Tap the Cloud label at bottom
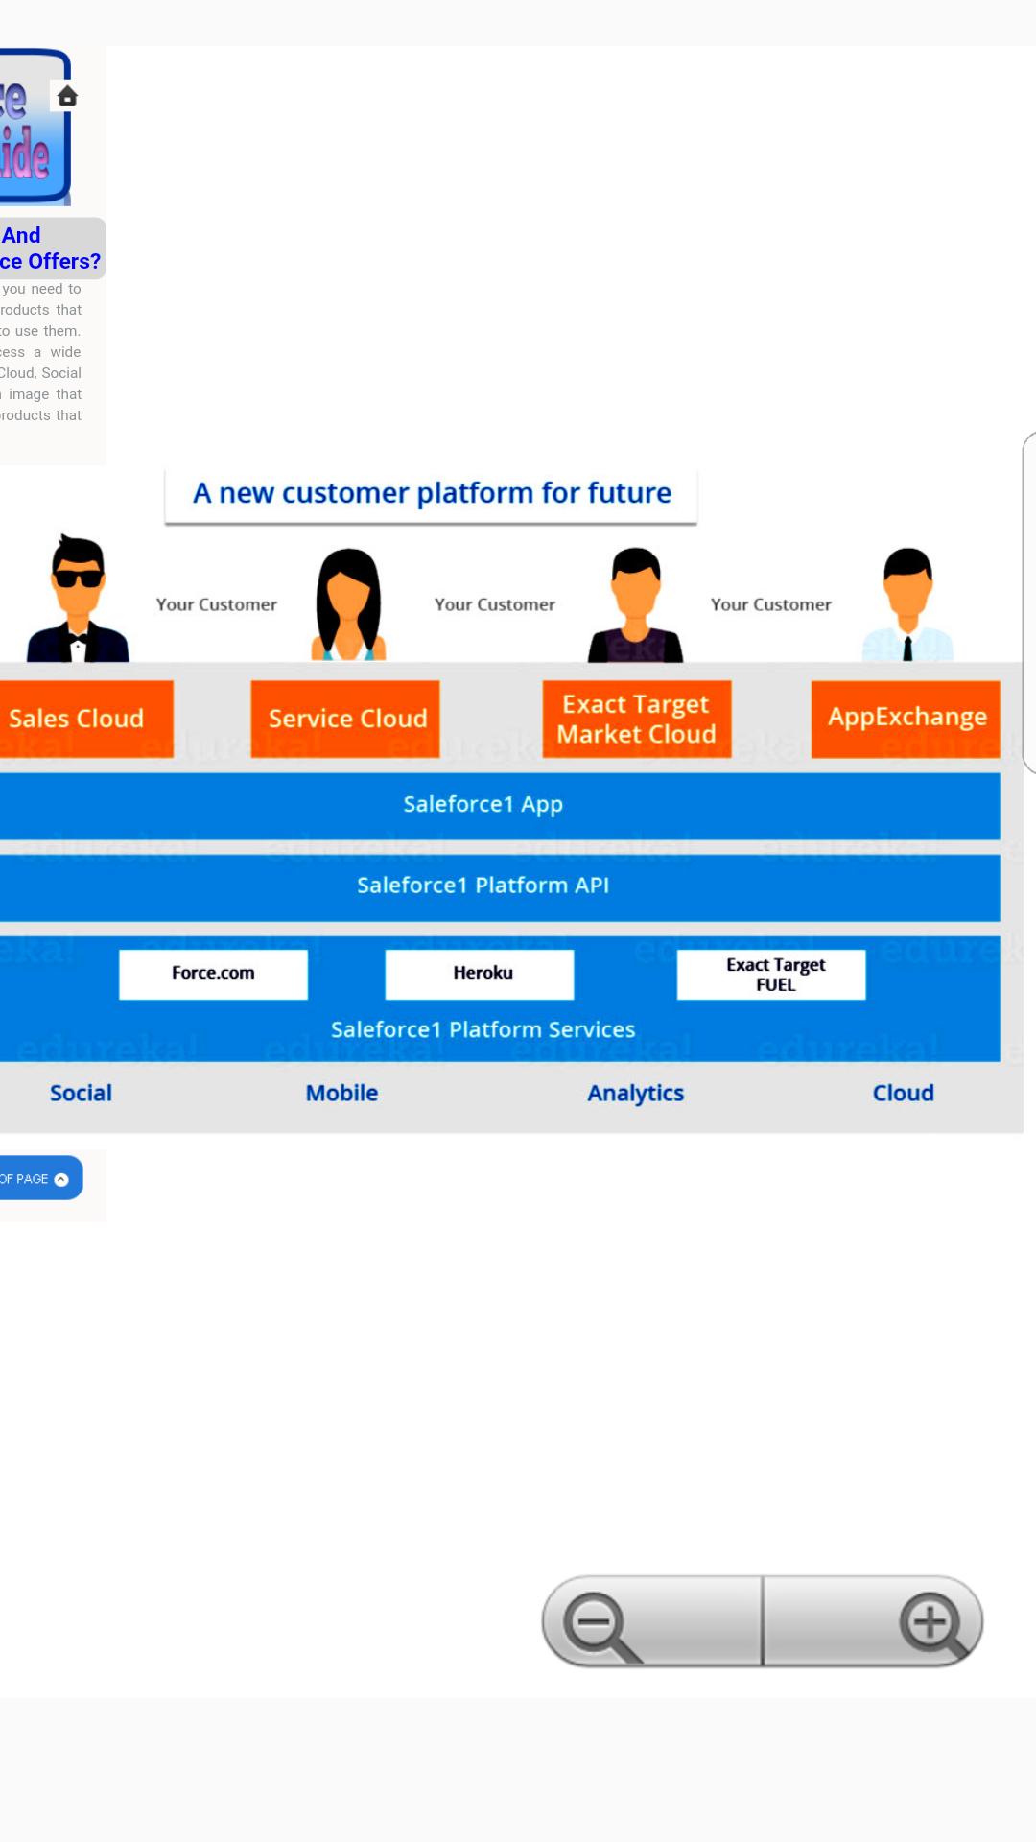 (903, 1093)
